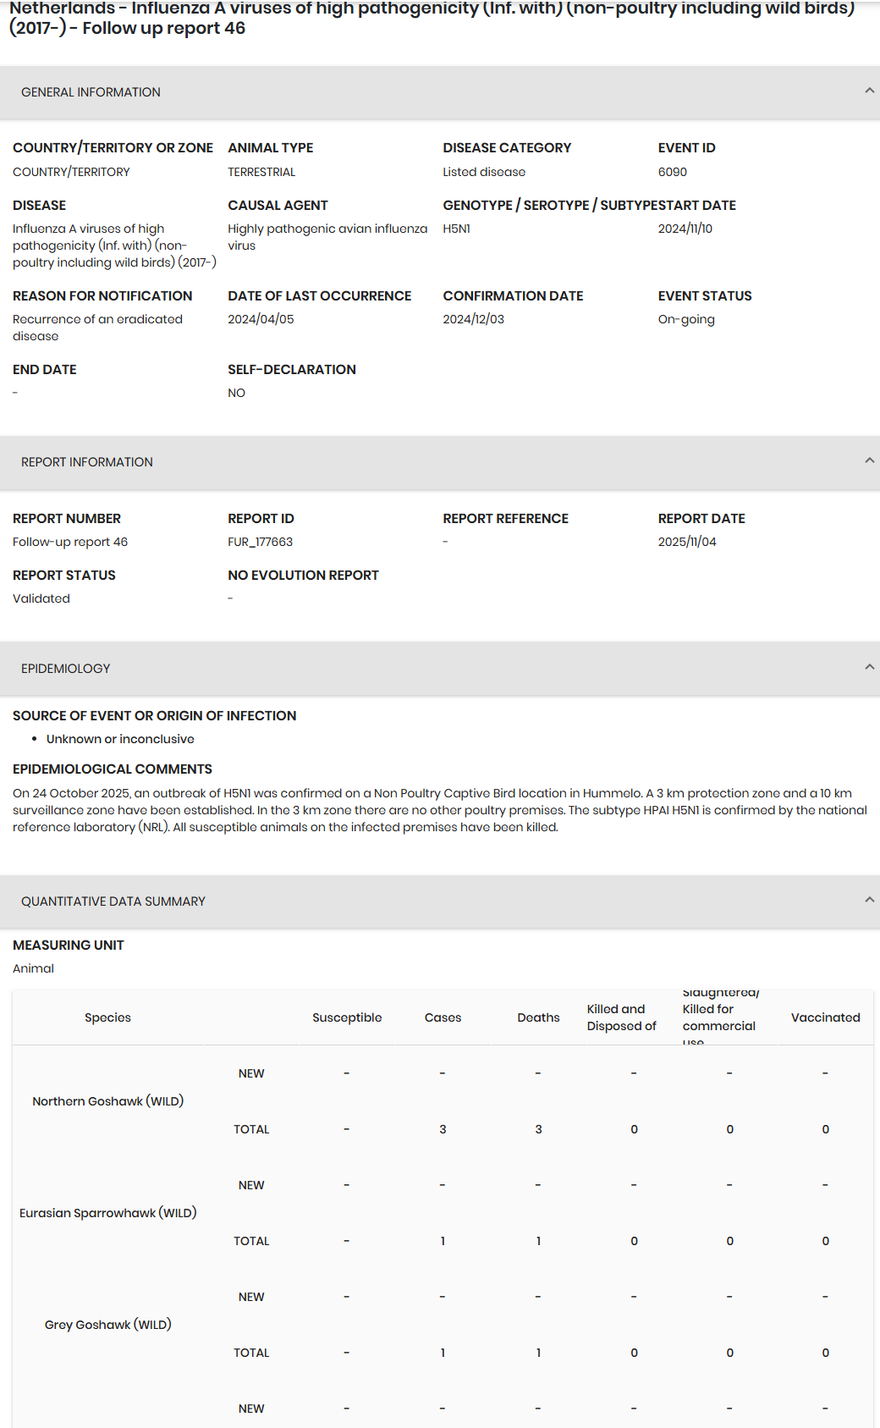Viewport: 880px width, 1428px height.
Task: Select the Killed and Disposed of header
Action: point(622,1017)
